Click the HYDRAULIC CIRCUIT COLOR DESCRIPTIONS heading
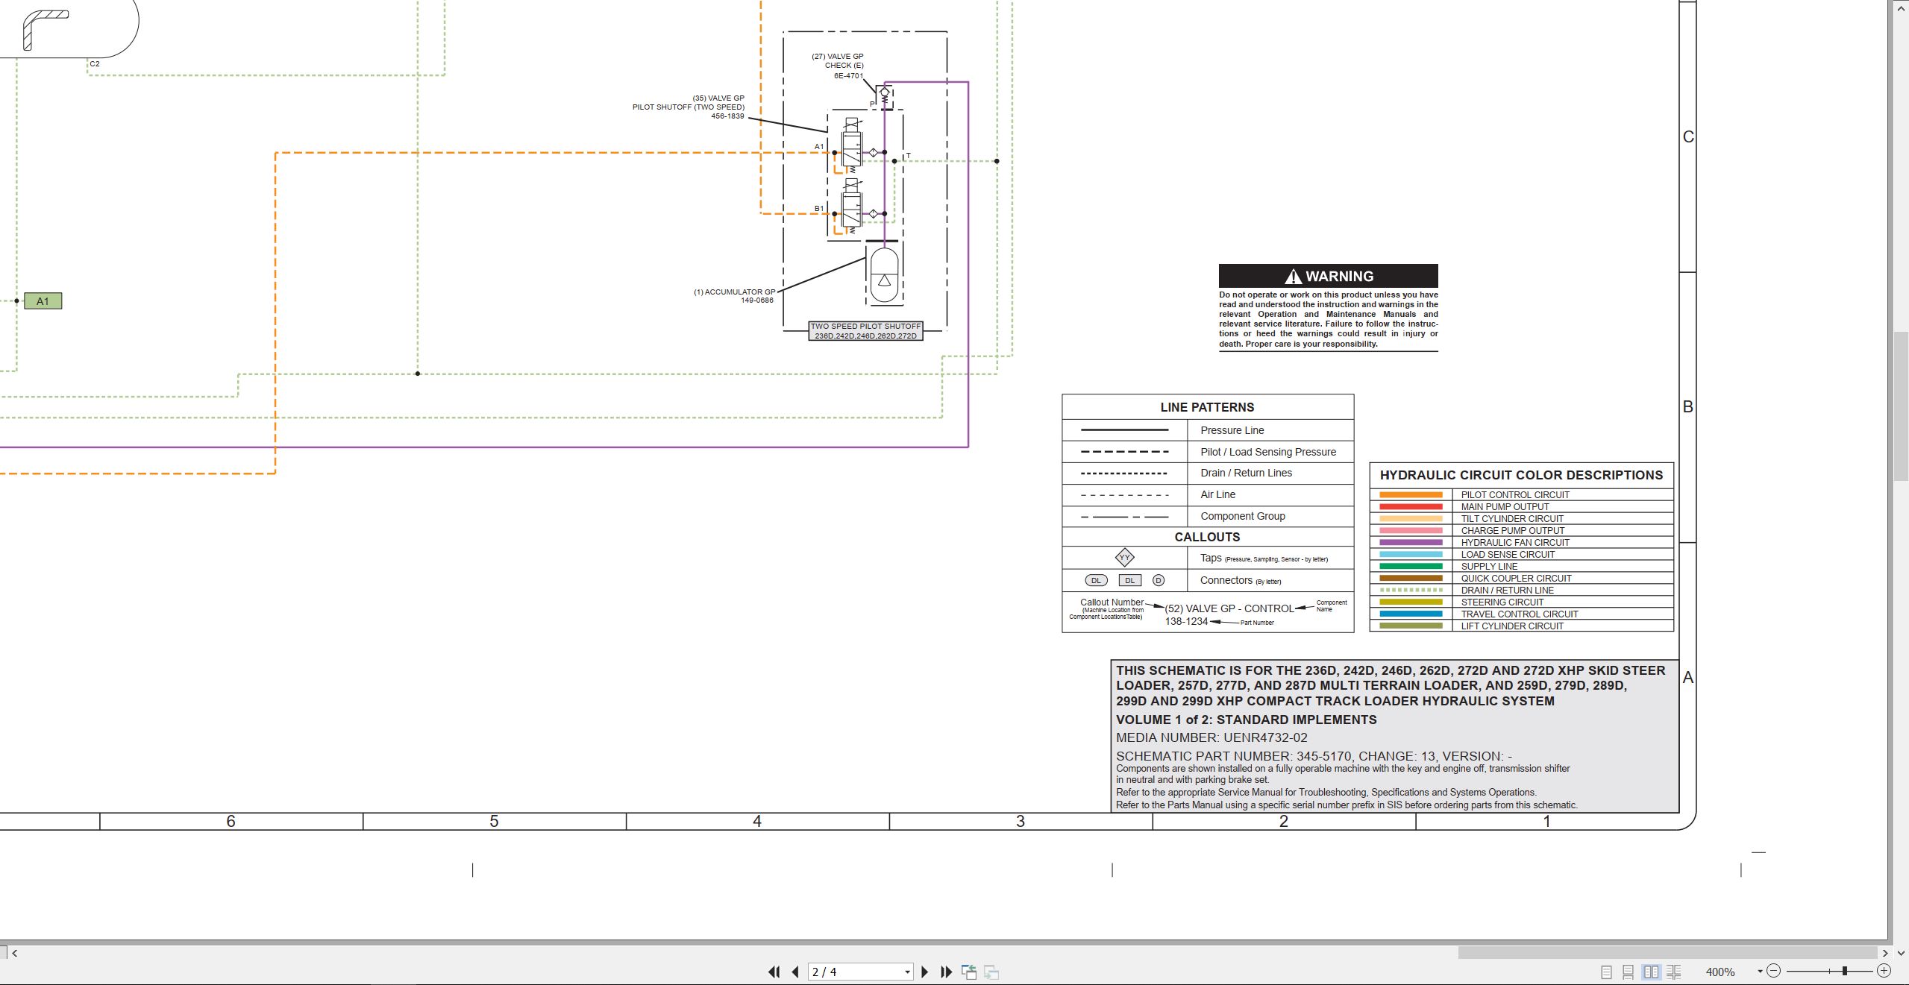Viewport: 1909px width, 985px height. (1521, 475)
